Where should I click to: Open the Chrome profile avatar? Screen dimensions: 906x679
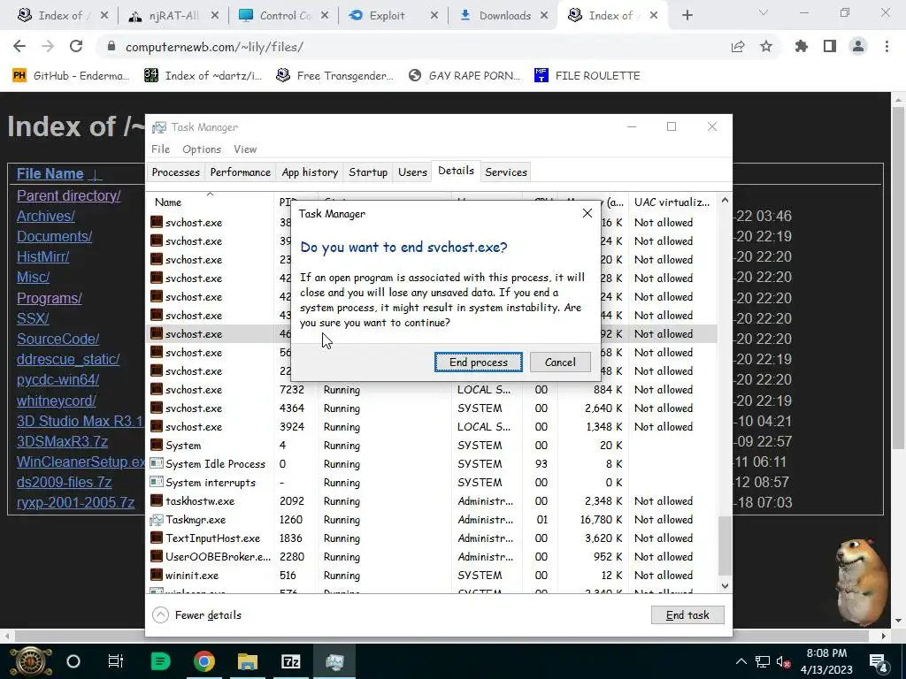[x=858, y=47]
